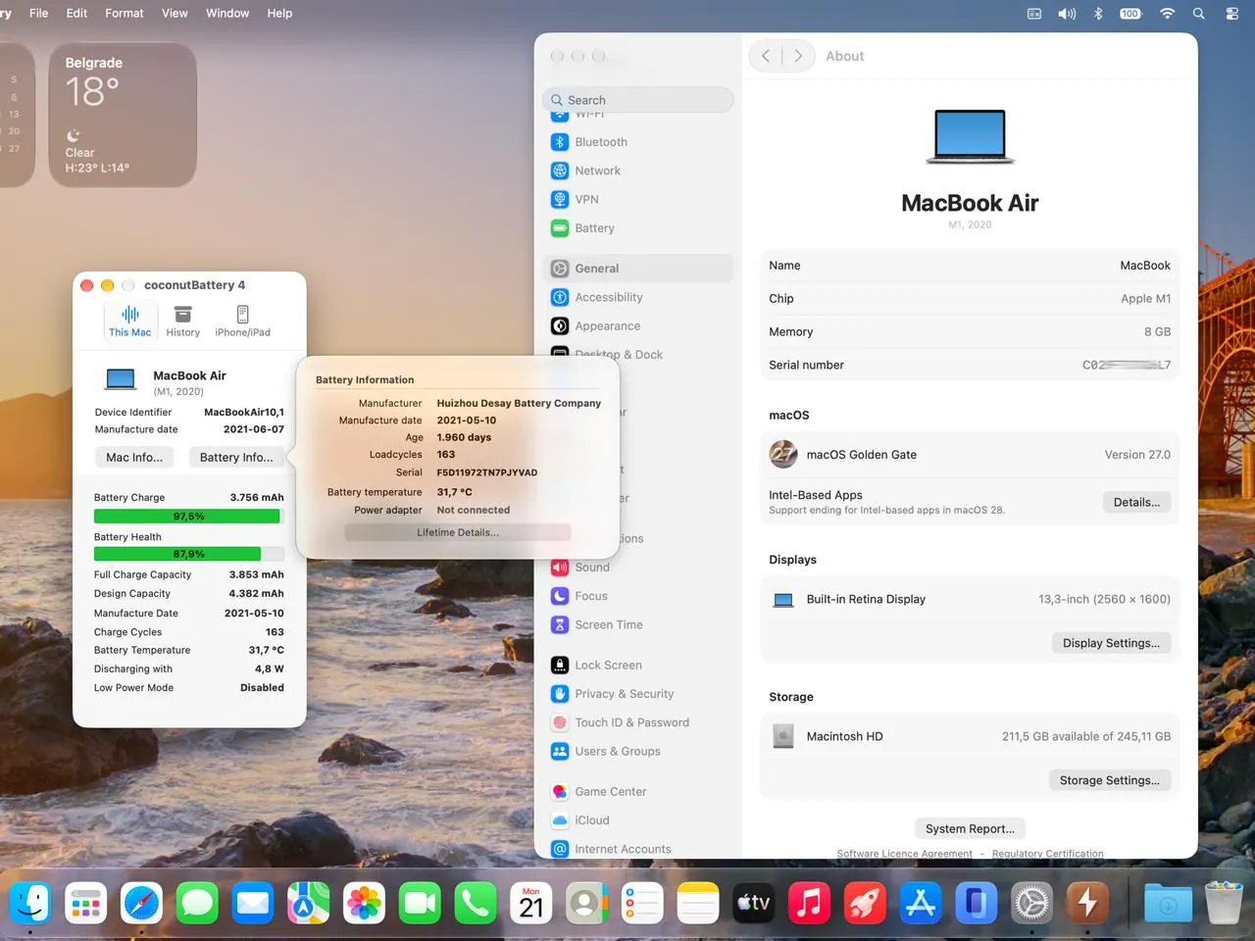Viewport: 1255px width, 941px height.
Task: Open the Format menu
Action: point(125,13)
